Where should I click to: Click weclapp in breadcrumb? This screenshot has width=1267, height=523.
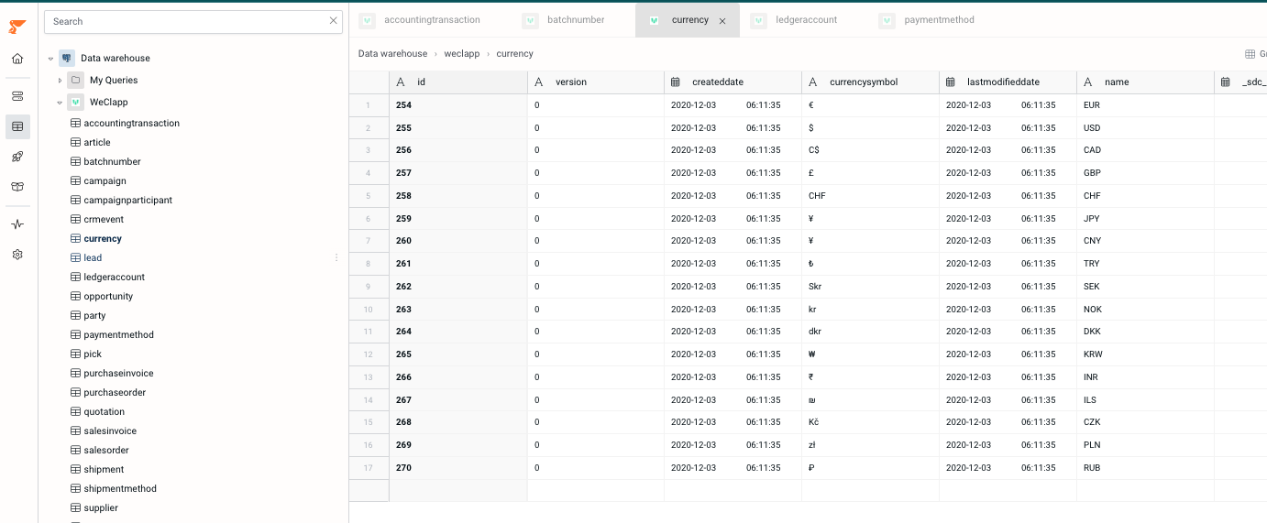(461, 54)
